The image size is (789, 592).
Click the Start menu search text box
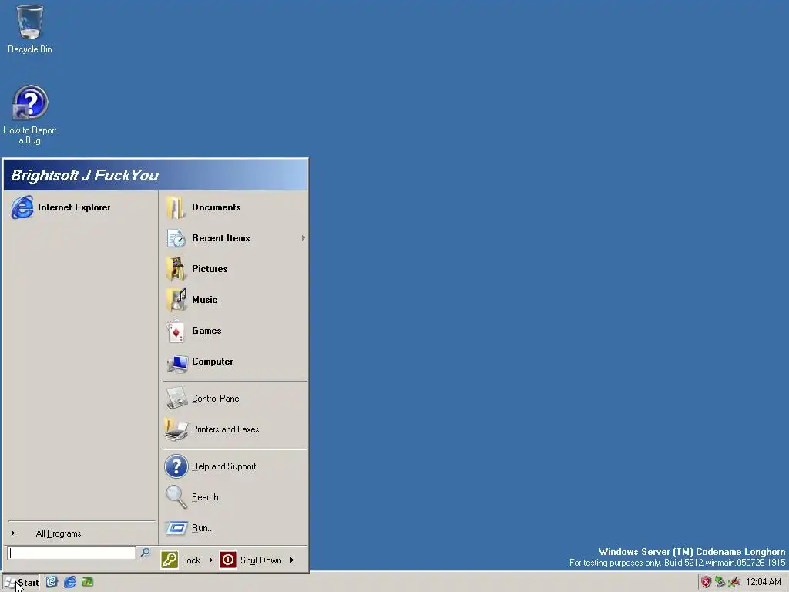(x=72, y=553)
